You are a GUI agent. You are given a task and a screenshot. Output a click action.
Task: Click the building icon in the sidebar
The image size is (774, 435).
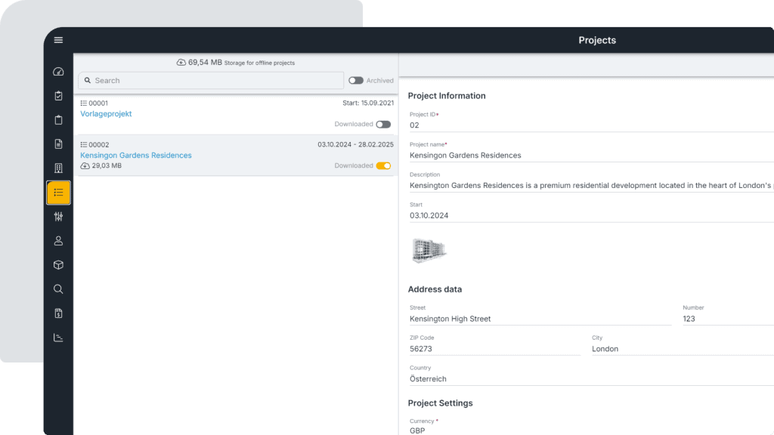(58, 167)
